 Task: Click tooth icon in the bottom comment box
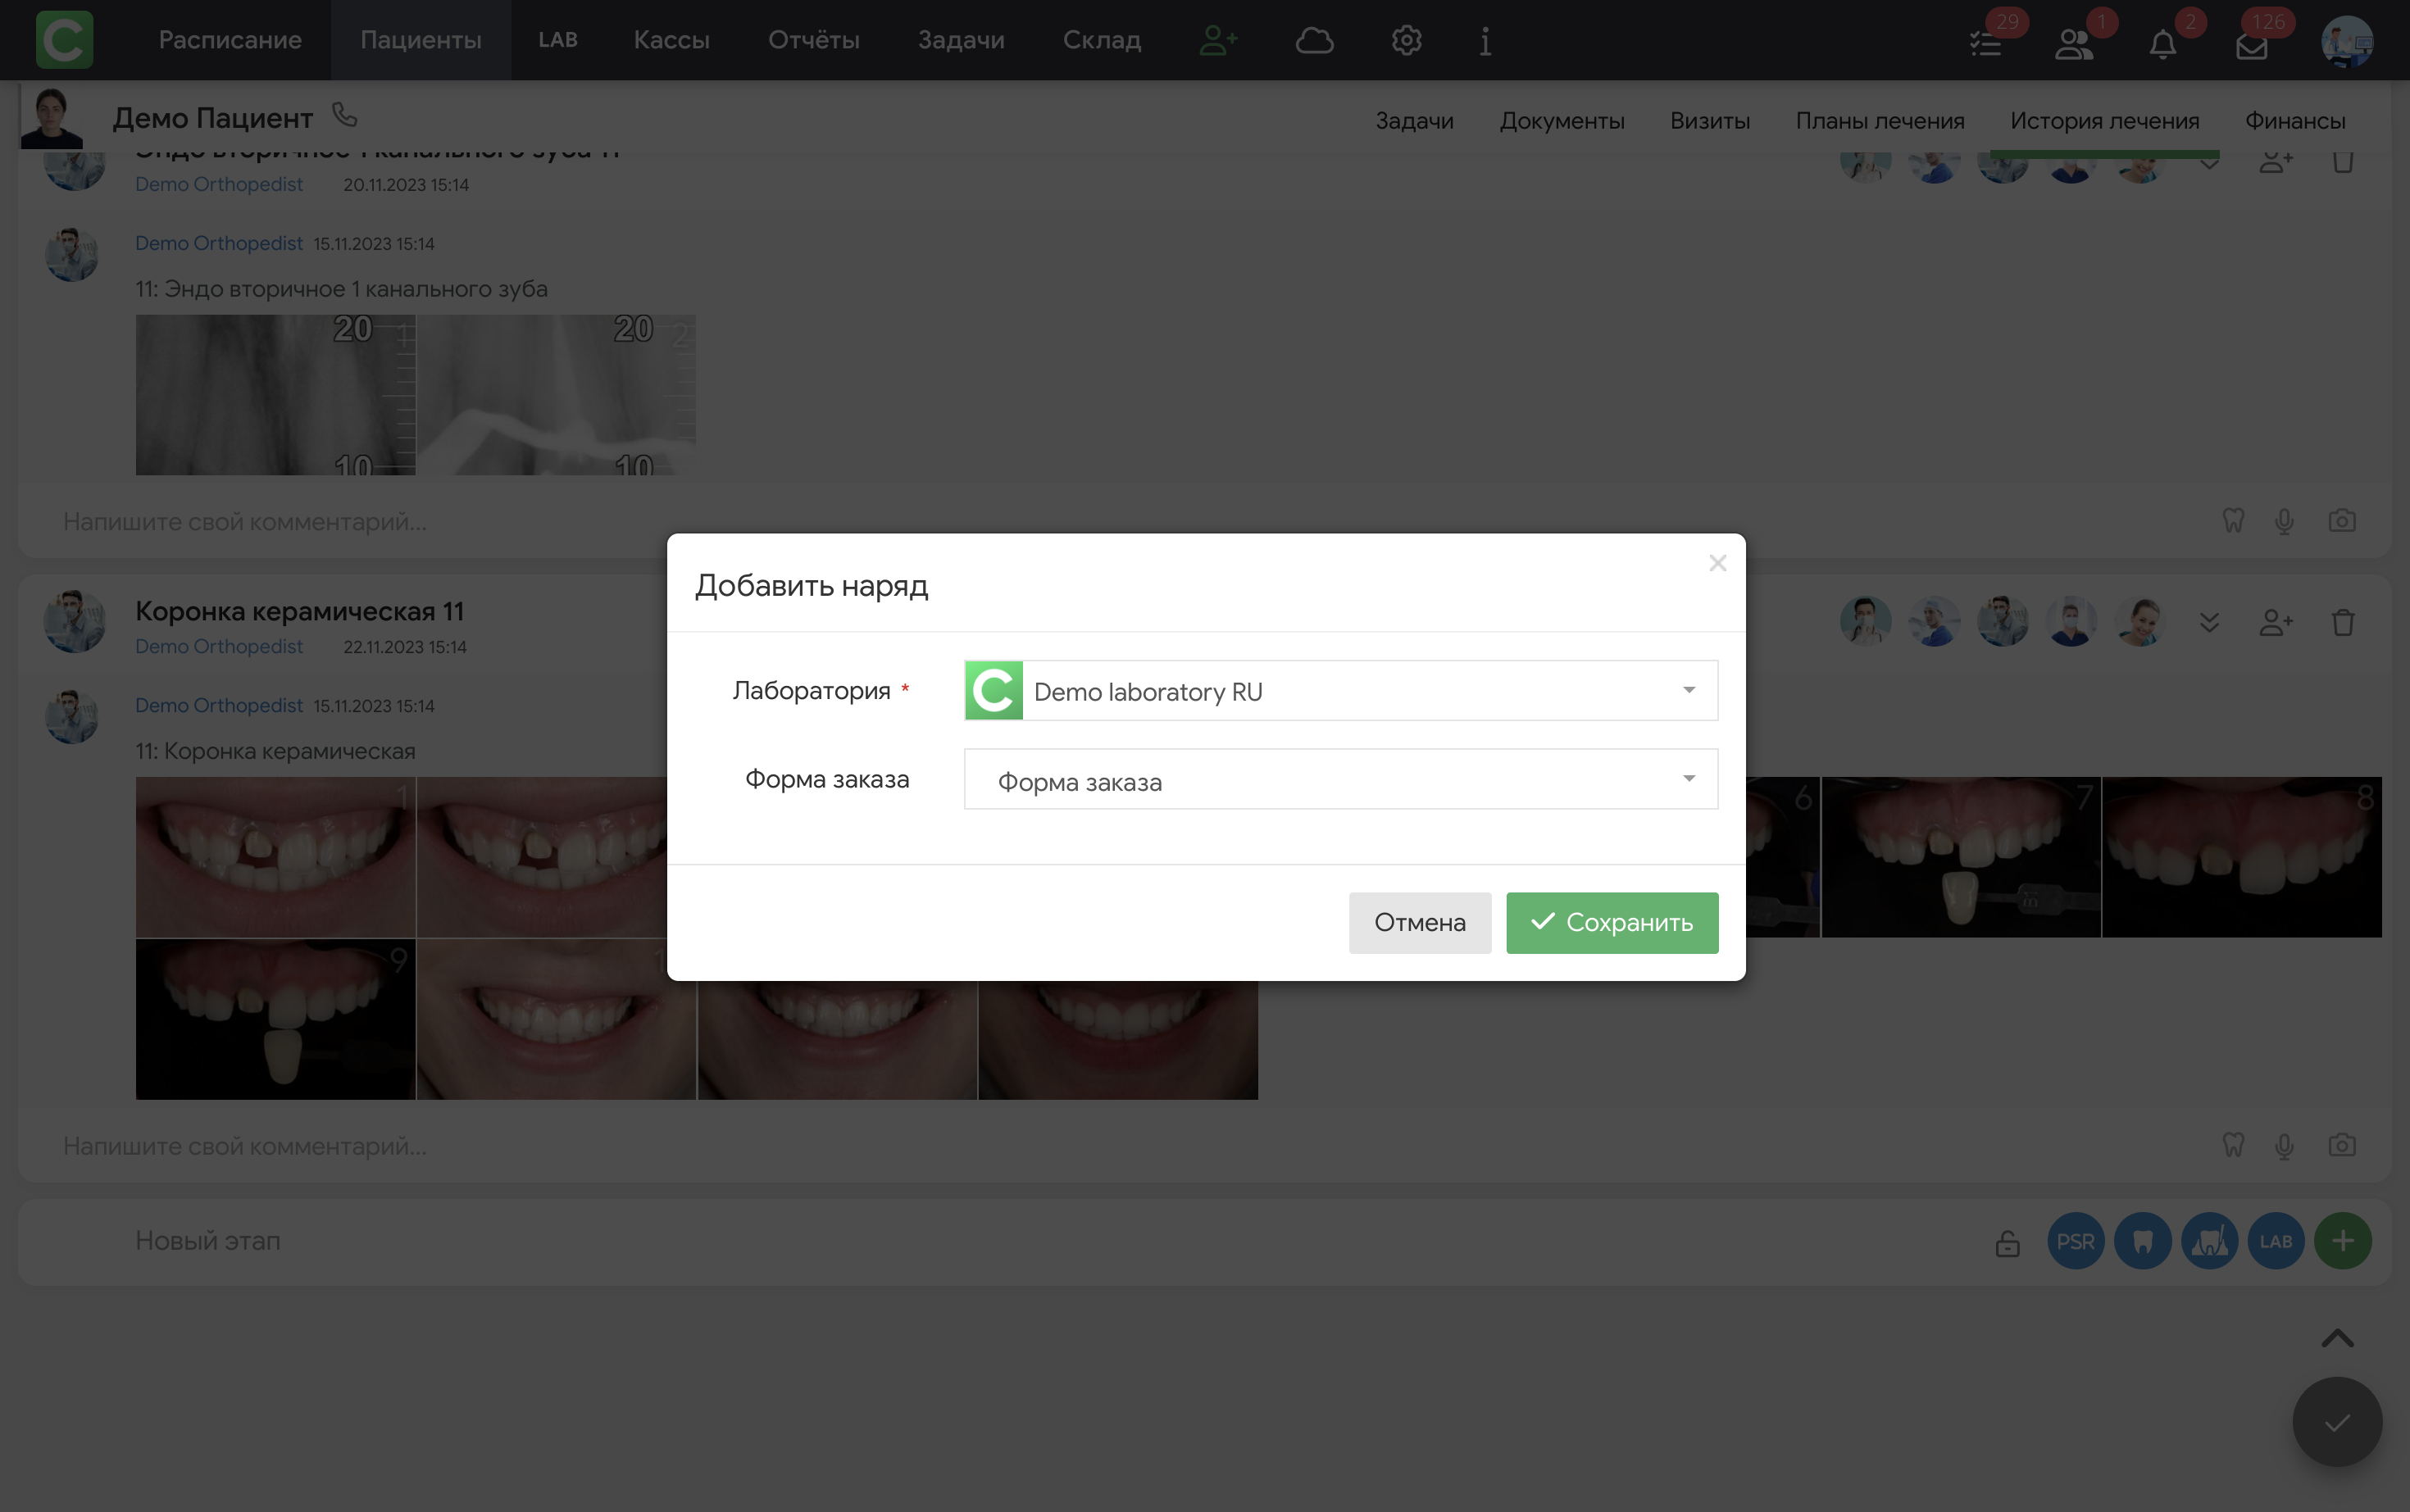click(x=2233, y=1145)
